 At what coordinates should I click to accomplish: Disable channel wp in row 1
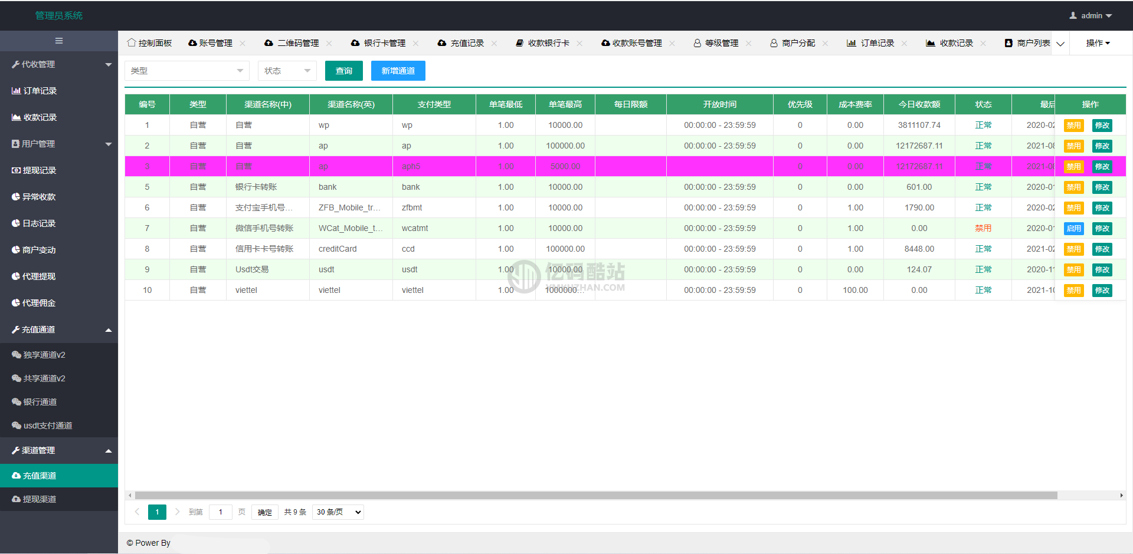pos(1074,126)
